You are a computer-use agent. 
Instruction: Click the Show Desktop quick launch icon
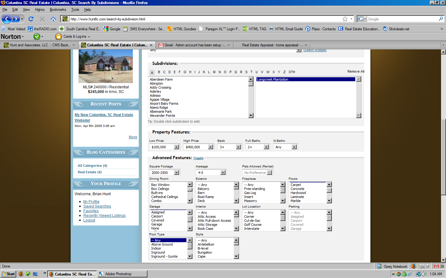click(x=35, y=274)
